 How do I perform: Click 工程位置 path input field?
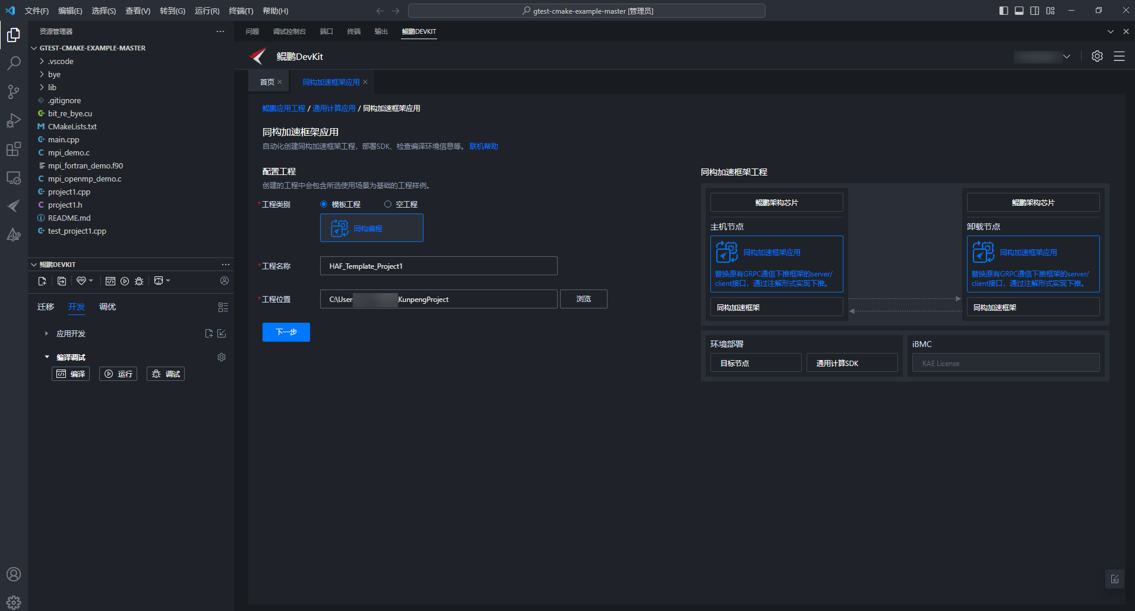[439, 299]
